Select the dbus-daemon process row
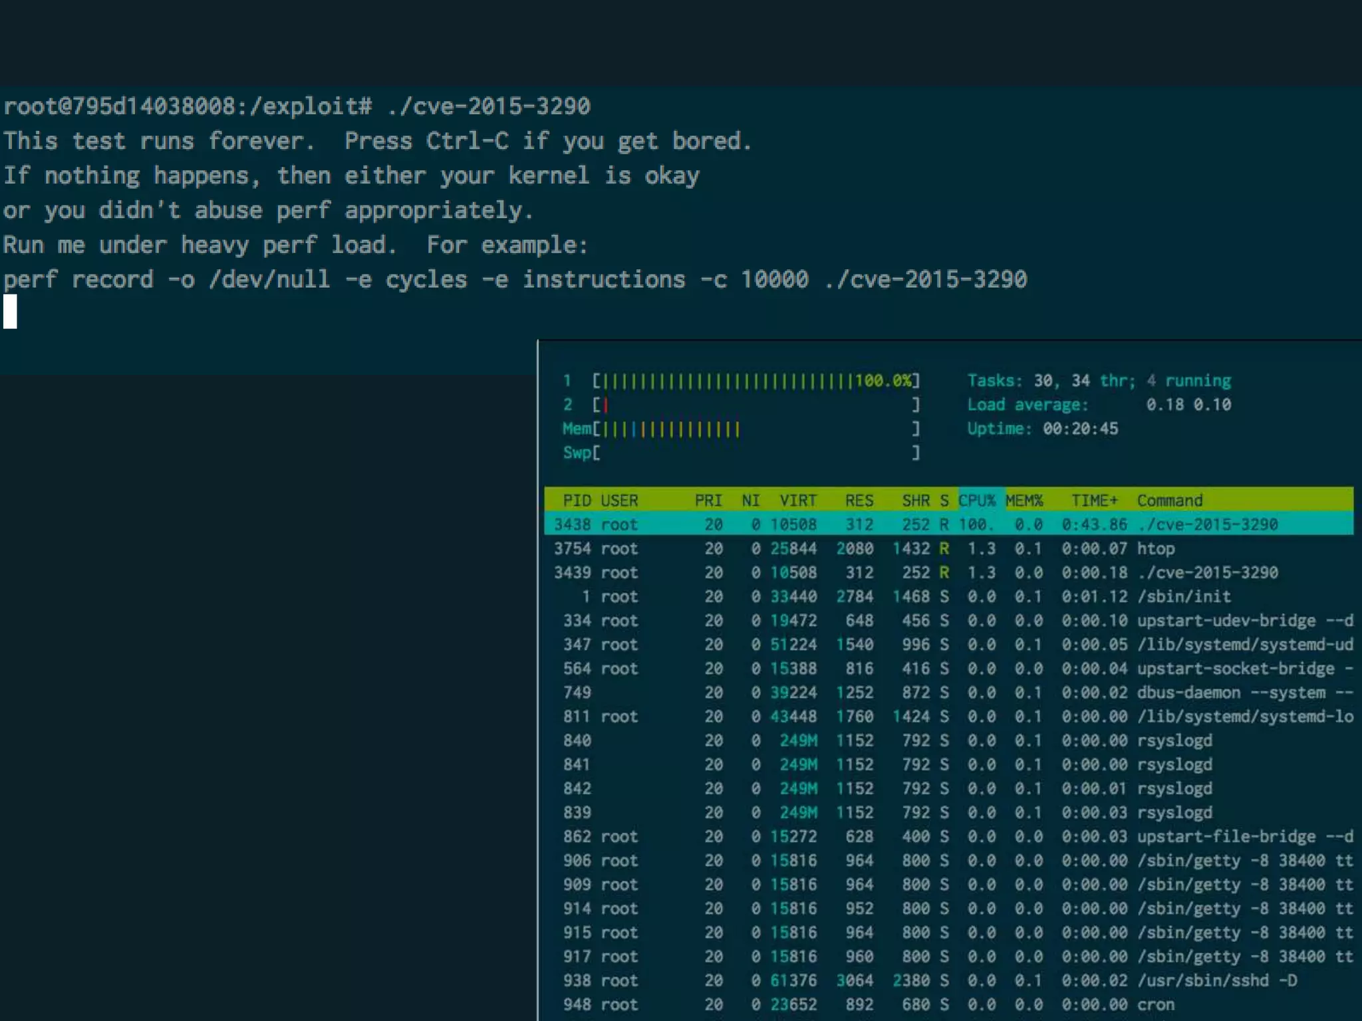Viewport: 1362px width, 1021px height. click(948, 693)
